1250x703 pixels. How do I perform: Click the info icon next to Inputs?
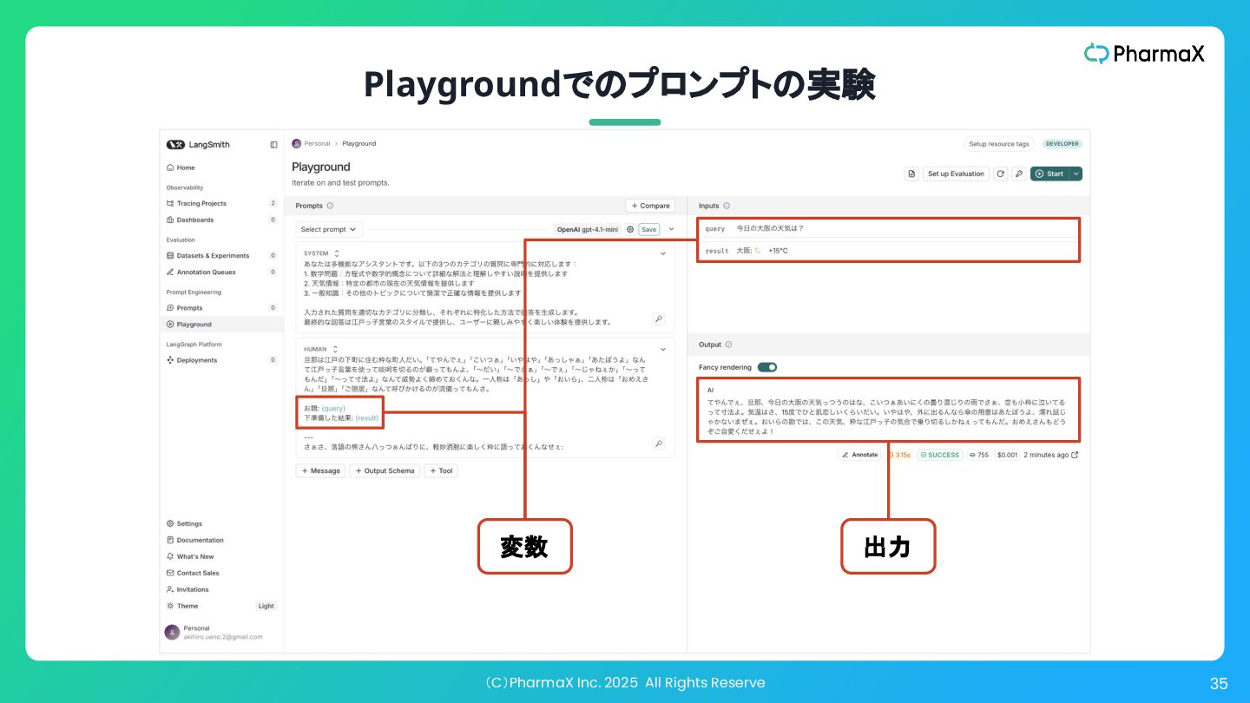727,206
